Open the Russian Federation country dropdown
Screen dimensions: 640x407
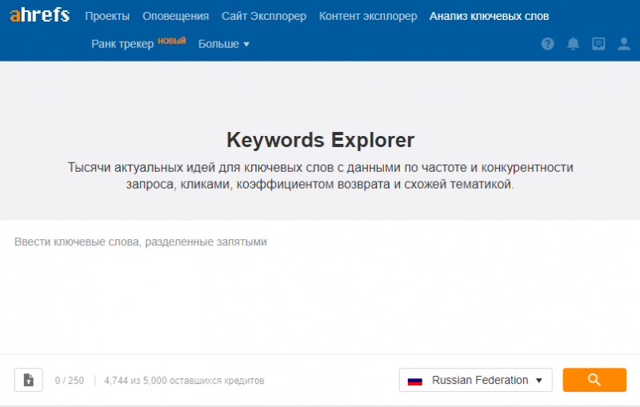coord(475,380)
